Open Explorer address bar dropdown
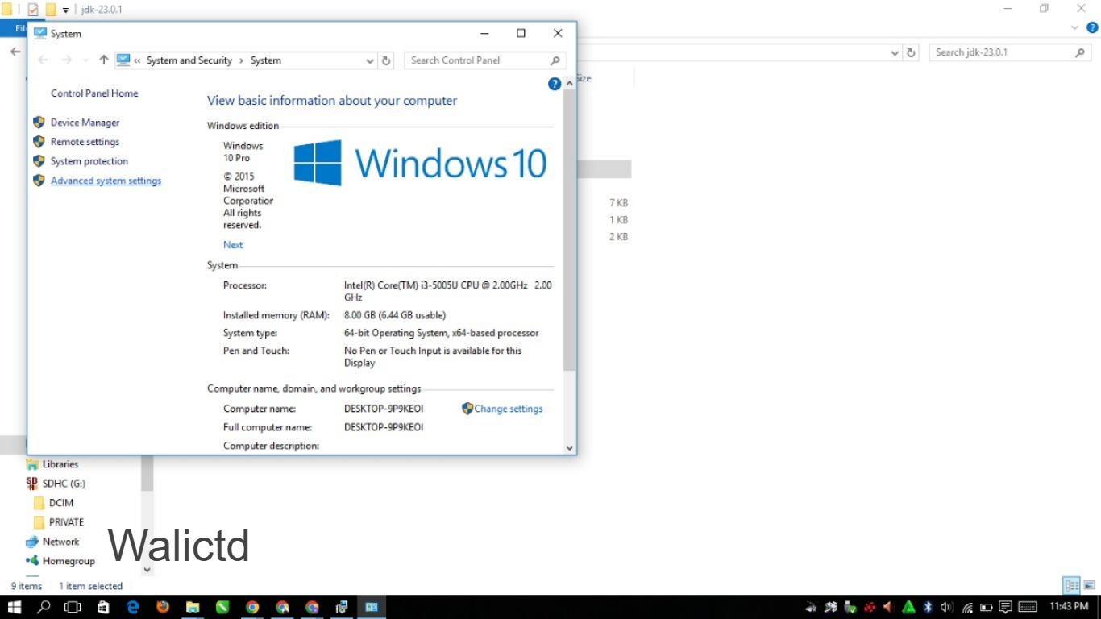 pos(895,52)
